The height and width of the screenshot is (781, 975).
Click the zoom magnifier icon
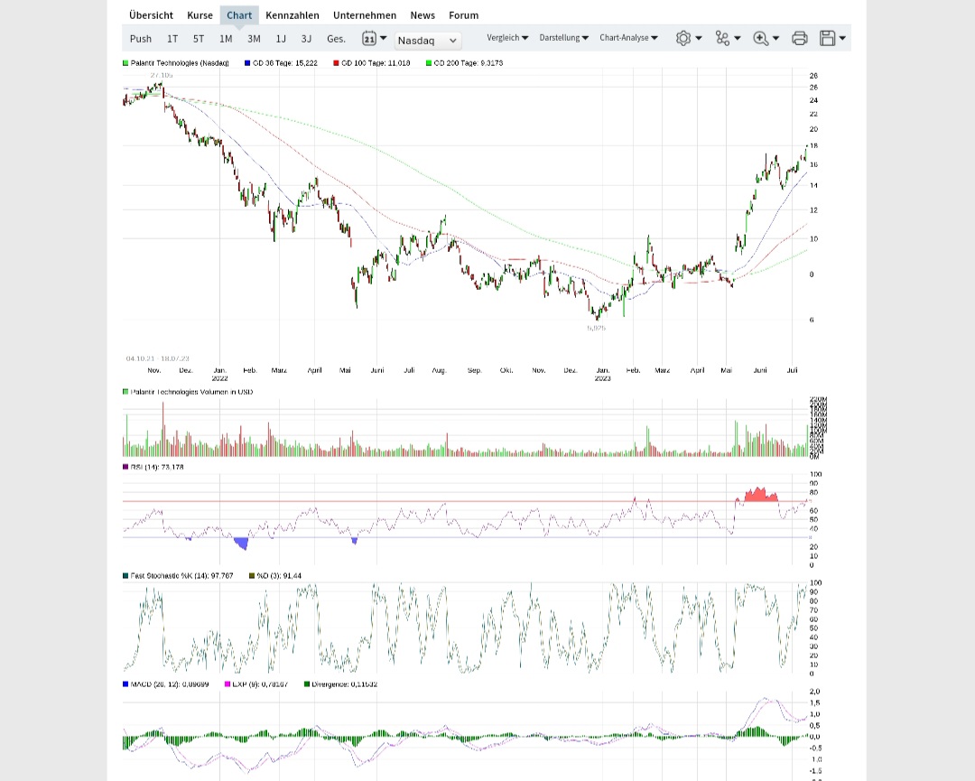760,39
